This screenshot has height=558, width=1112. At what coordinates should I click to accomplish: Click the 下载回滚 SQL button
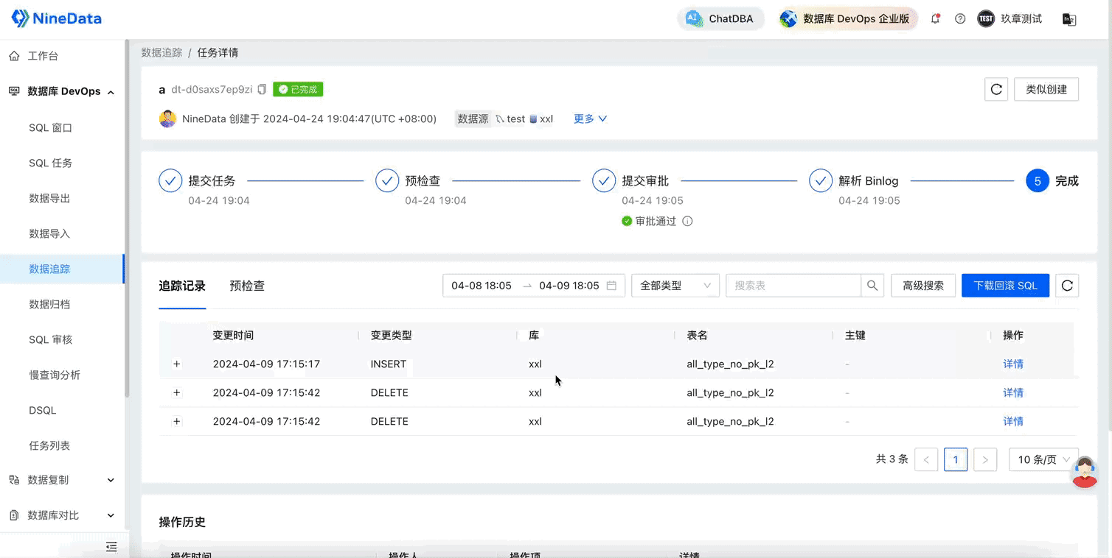click(x=1005, y=286)
